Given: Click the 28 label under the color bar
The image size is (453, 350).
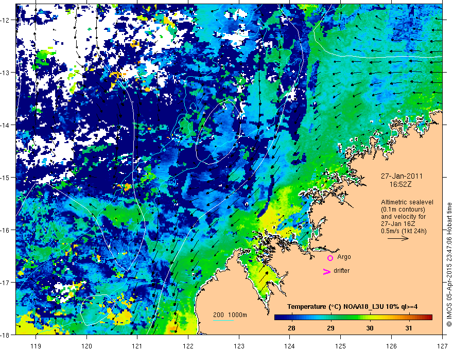Looking at the screenshot, I should pyautogui.click(x=291, y=328).
